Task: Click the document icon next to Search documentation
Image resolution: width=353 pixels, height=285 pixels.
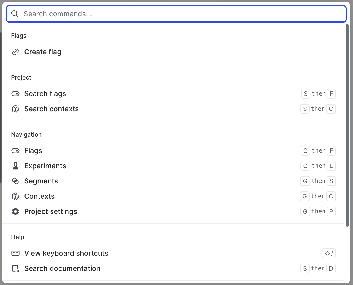Action: tap(15, 268)
